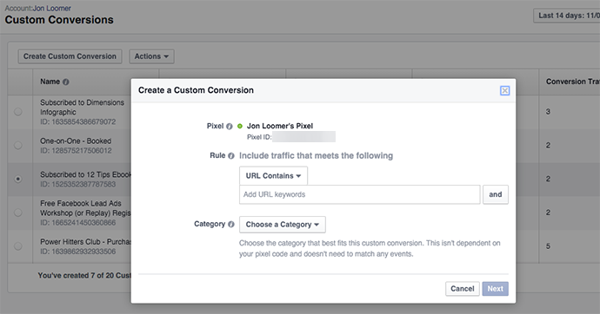
Task: Click 'Subscribed to Dimensions Infographic' name
Action: tap(82, 108)
